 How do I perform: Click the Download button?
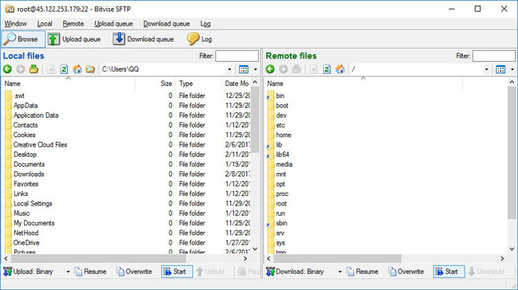(x=486, y=272)
